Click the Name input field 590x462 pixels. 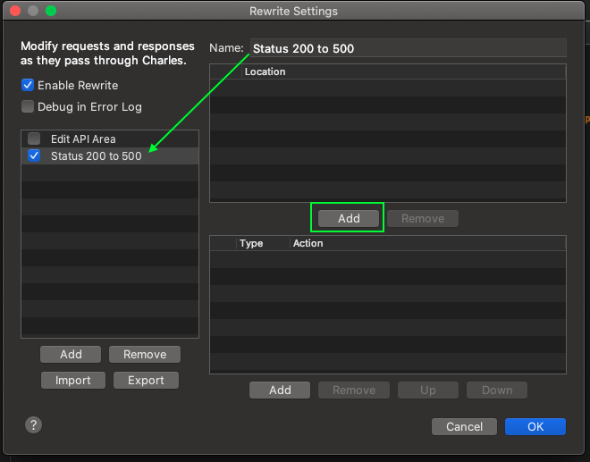tap(409, 48)
